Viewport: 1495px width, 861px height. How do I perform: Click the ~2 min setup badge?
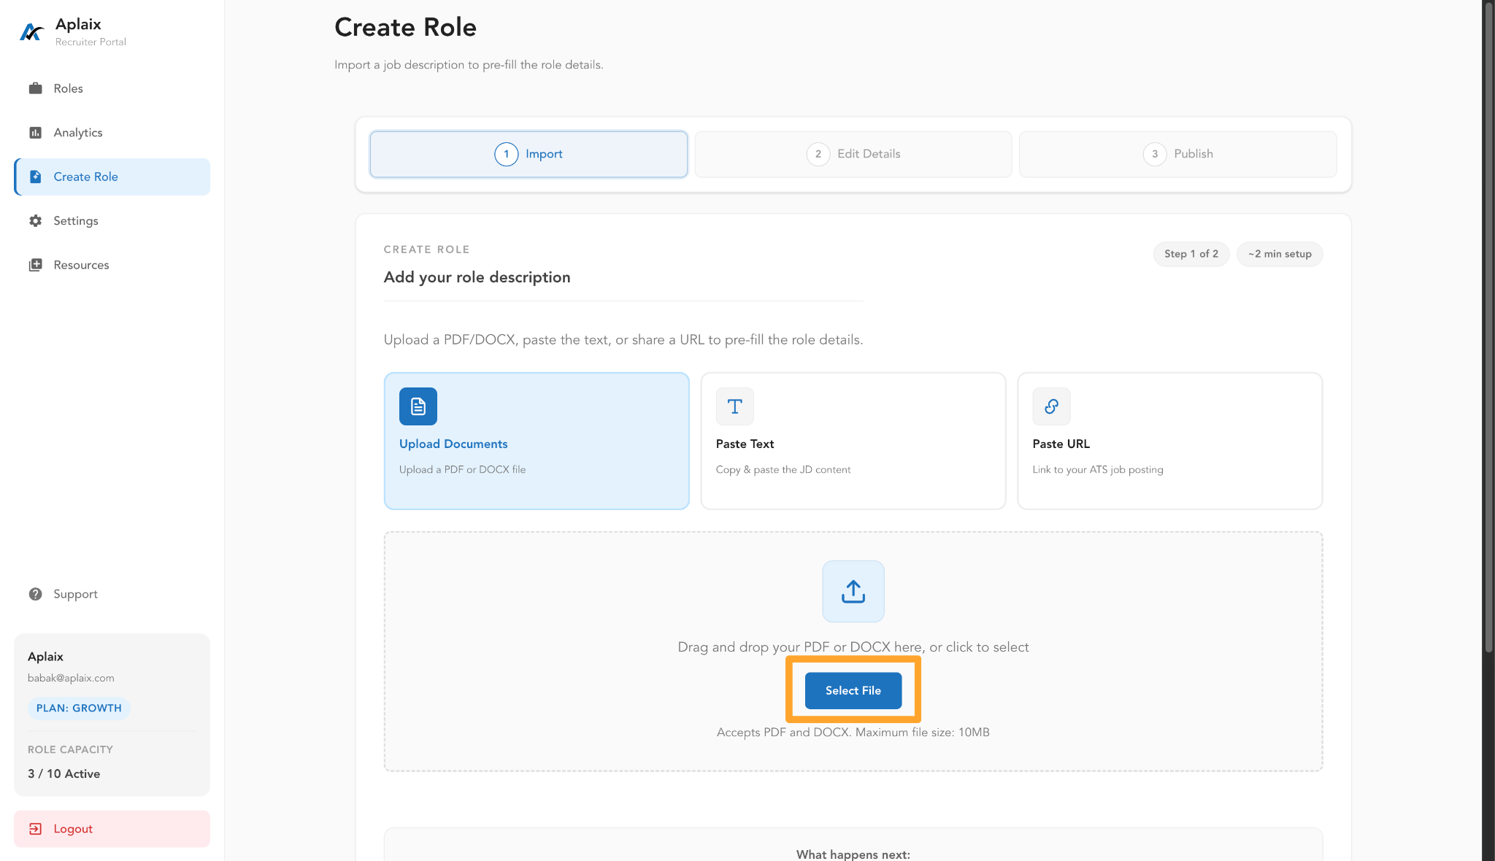(x=1280, y=254)
